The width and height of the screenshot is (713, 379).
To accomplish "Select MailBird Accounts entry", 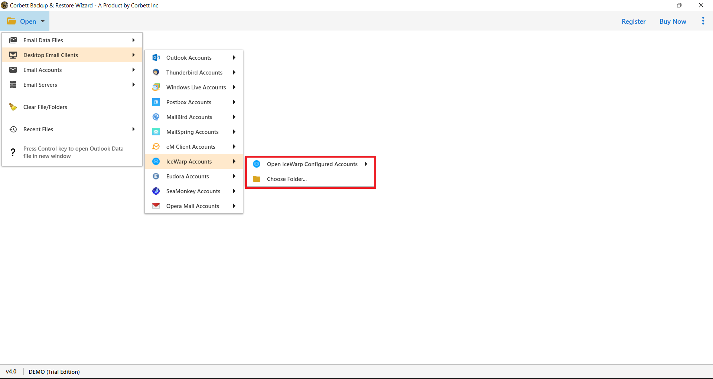I will [x=194, y=117].
